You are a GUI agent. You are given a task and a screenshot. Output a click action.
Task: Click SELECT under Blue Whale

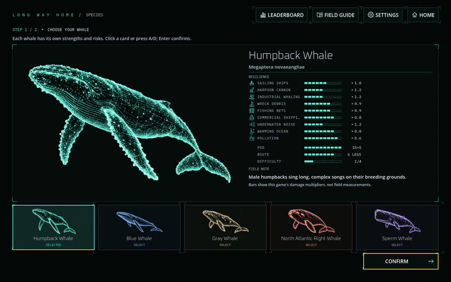tap(139, 245)
